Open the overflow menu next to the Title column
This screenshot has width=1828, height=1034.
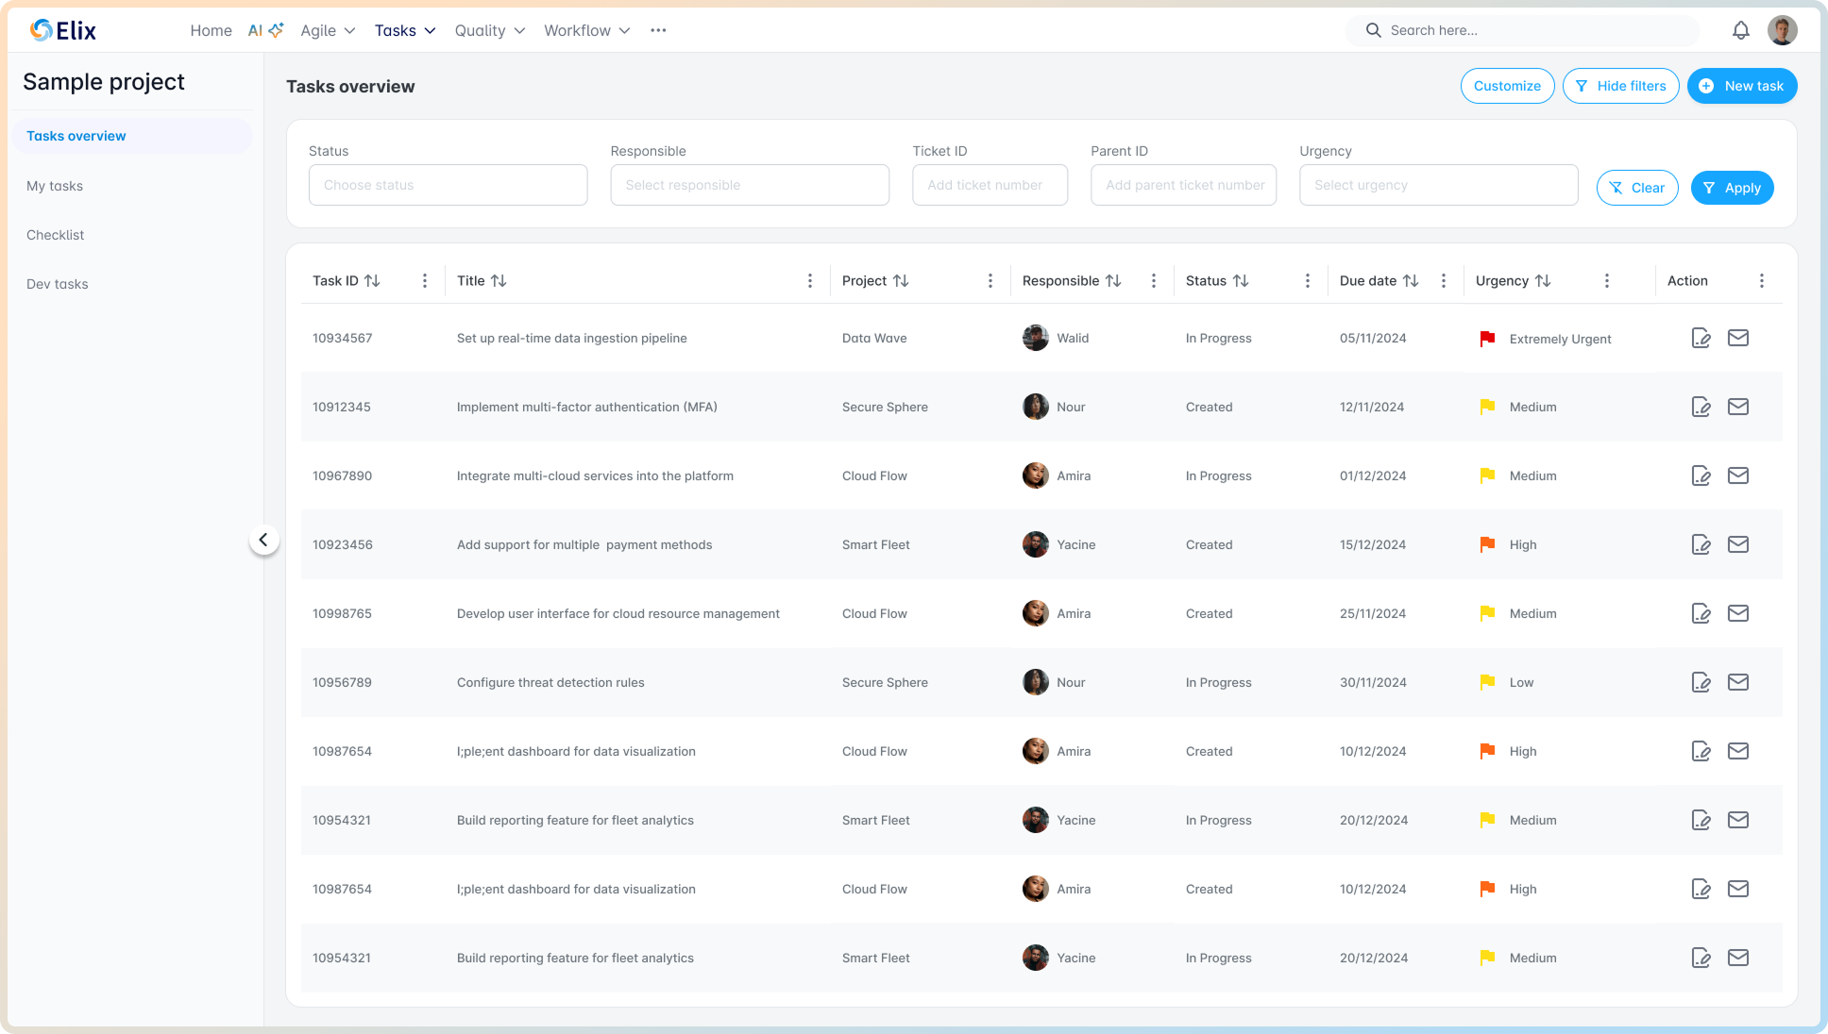click(809, 280)
